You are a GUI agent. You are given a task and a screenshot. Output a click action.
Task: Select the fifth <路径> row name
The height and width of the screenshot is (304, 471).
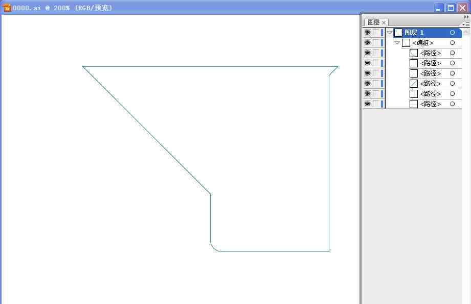431,93
